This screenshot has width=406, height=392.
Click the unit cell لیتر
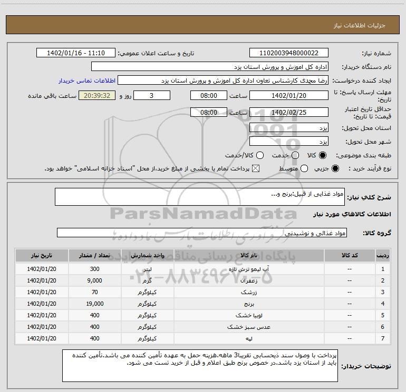(x=147, y=269)
